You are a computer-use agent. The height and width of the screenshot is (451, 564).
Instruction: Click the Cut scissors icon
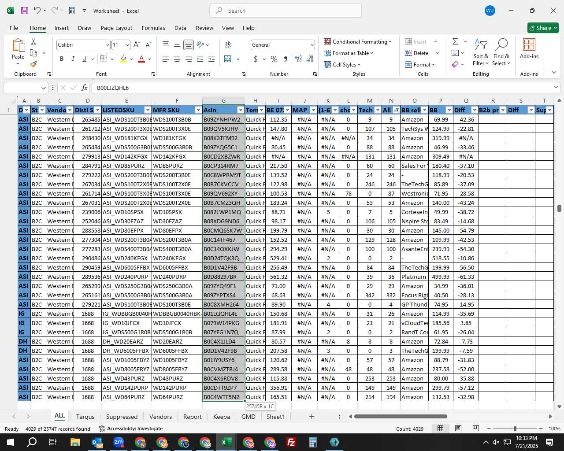tap(33, 42)
